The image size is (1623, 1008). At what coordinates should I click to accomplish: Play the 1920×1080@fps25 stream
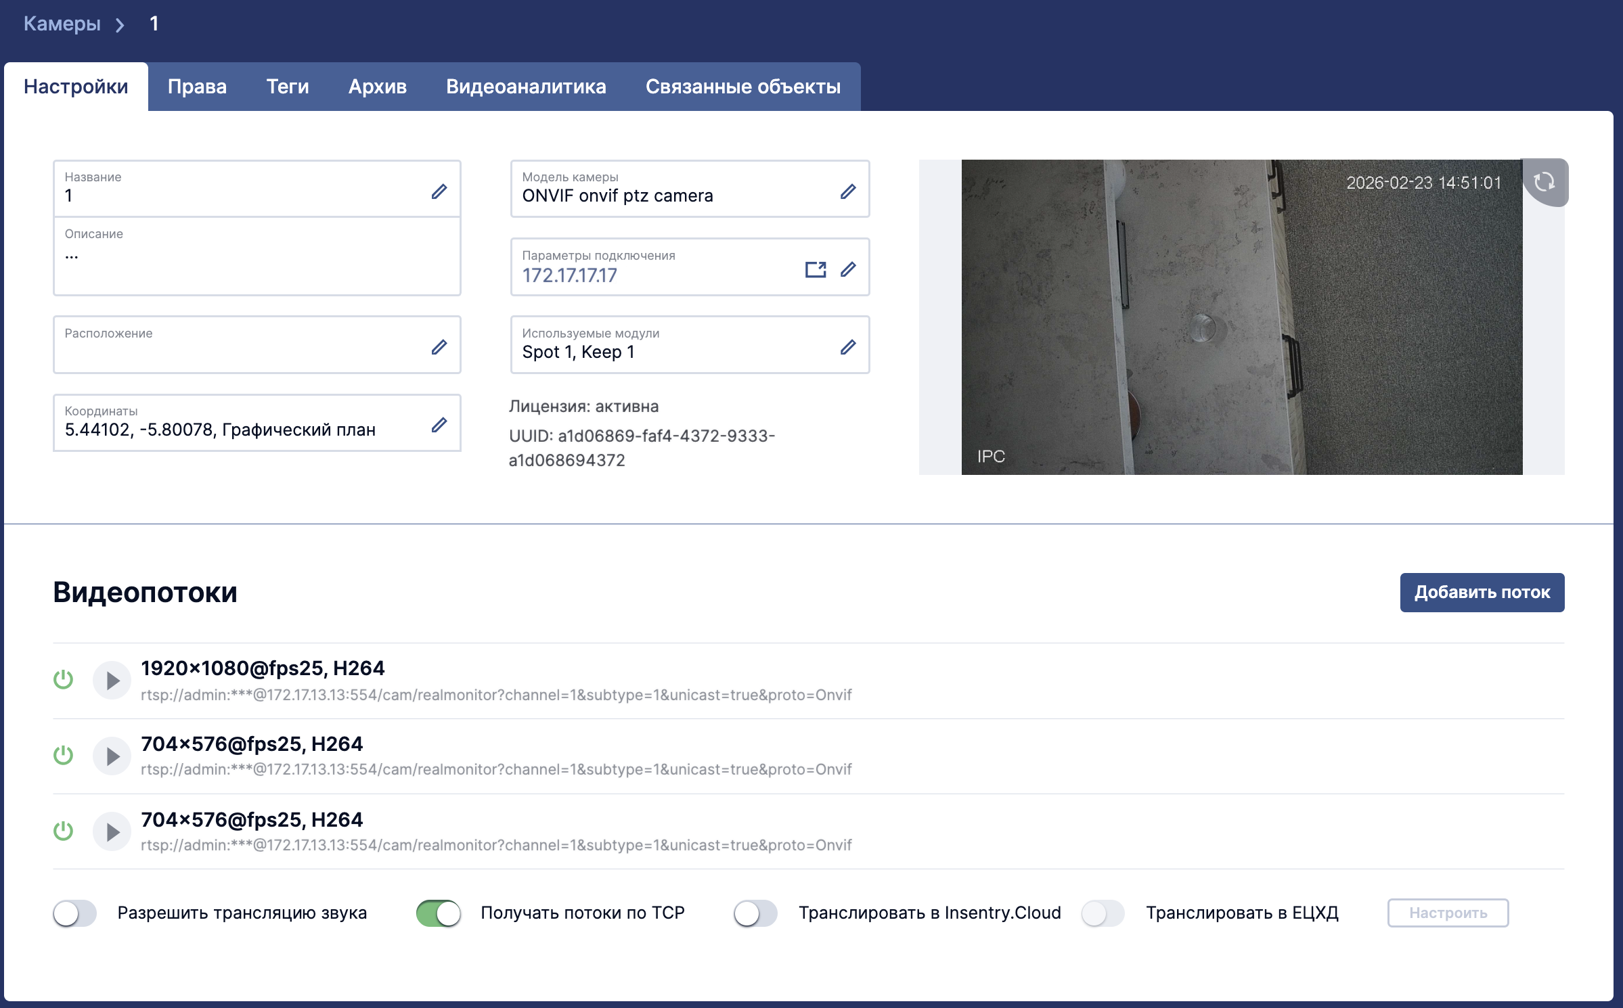click(x=112, y=681)
